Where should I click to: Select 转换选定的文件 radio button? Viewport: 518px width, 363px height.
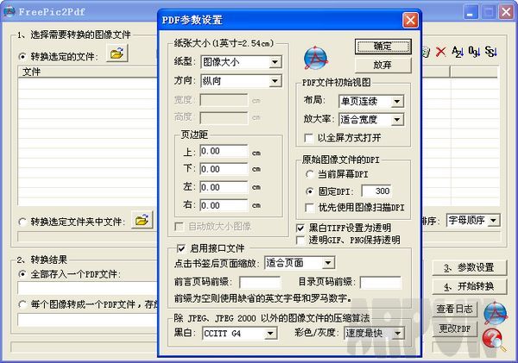[22, 57]
